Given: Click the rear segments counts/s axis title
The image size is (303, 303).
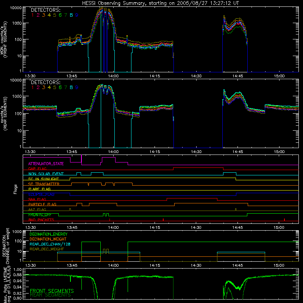Looking at the screenshot, I should 4,114.
